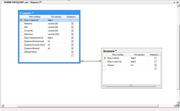180x111 pixels.
Task: Close the Diagram_0 tab with X
Action: click(x=177, y=2)
